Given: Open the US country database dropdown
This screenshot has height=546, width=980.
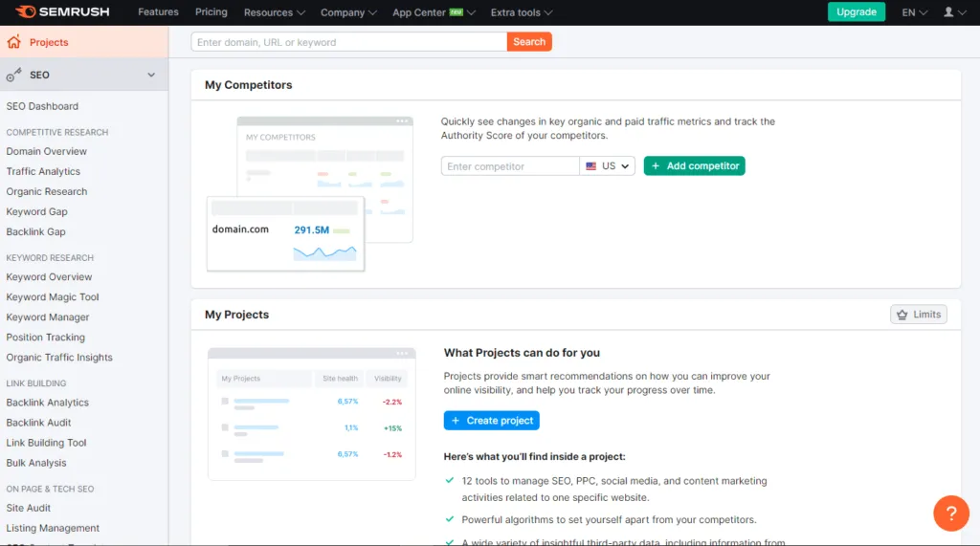Looking at the screenshot, I should click(x=607, y=166).
